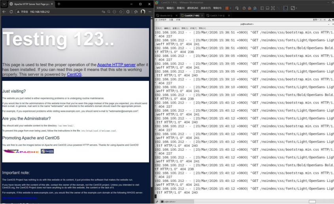
Task: Toggle the VMware library sidebar view
Action: coord(262,8)
